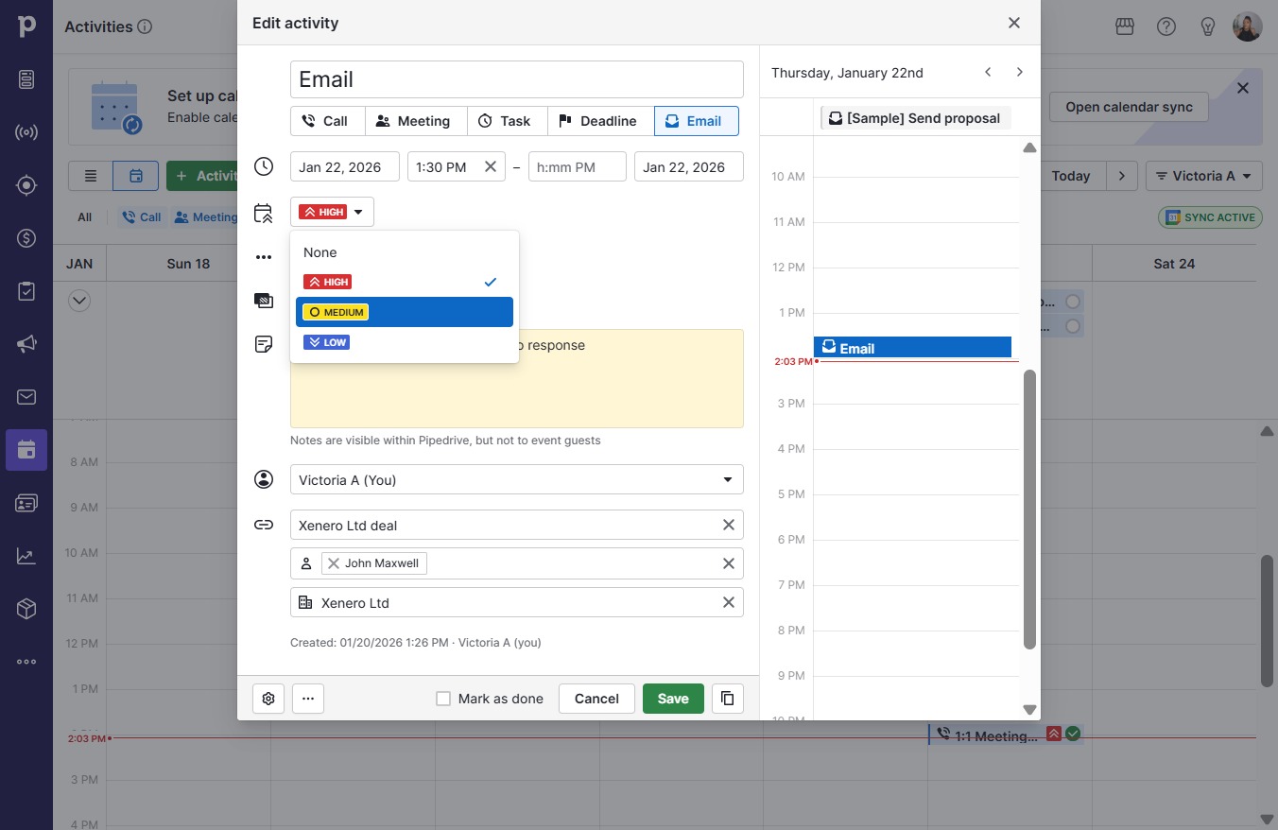Choose LOW priority option
The width and height of the screenshot is (1278, 830).
pyautogui.click(x=405, y=342)
